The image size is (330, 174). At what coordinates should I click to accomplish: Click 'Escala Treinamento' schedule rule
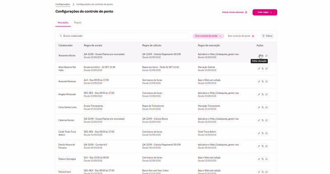[x=94, y=106]
